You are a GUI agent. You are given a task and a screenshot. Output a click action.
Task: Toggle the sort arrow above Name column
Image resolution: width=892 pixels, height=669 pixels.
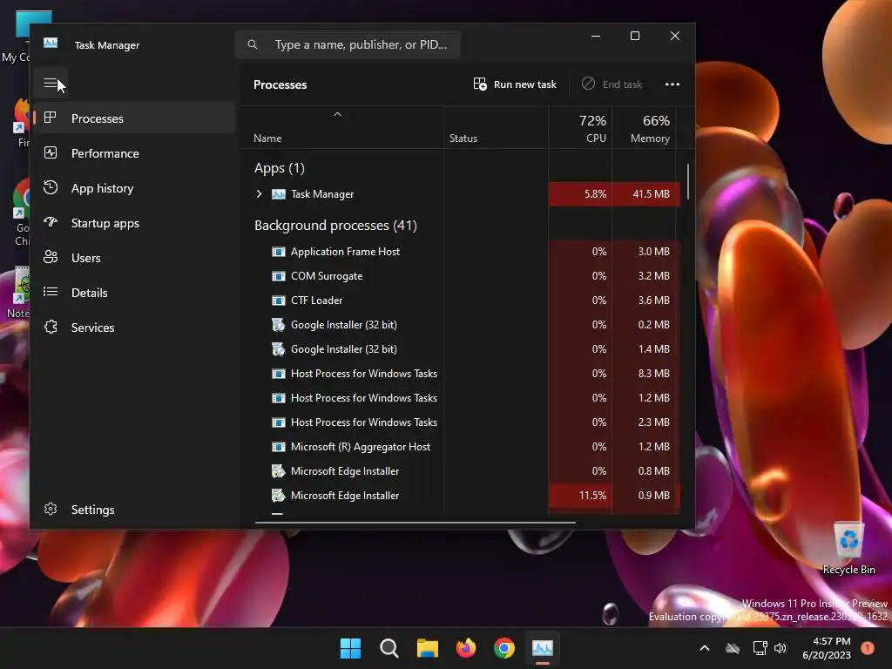337,114
